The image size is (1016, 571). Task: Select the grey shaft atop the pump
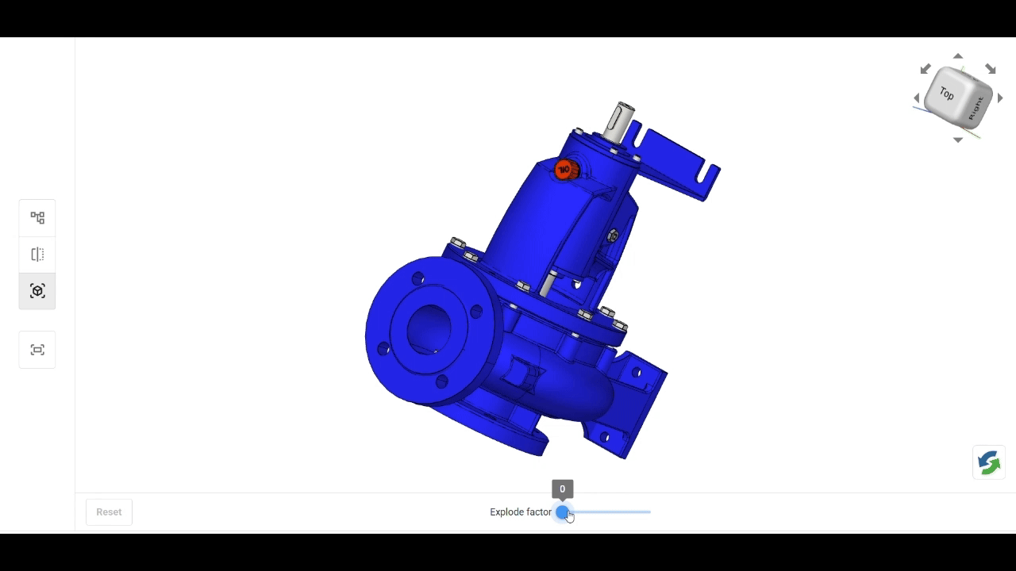coord(620,121)
